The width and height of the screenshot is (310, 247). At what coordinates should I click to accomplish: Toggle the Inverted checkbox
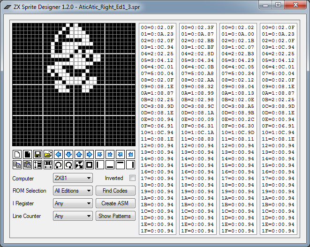tap(132, 178)
